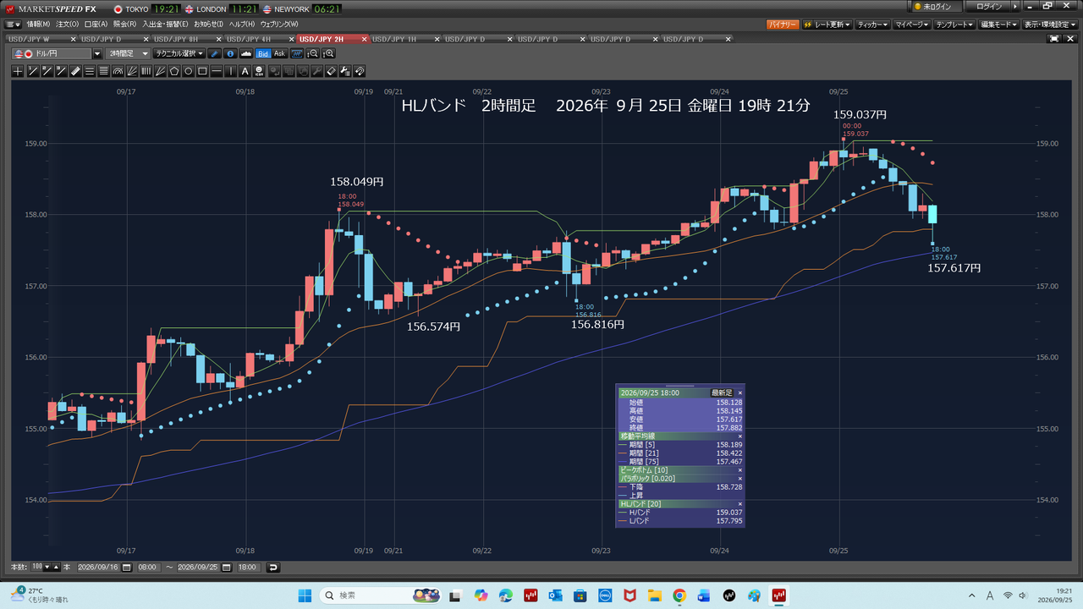Select the crosshair cursor drawing tool

[18, 71]
